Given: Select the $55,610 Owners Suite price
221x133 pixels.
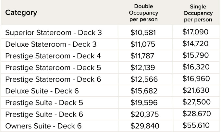Looking at the screenshot, I should click(196, 125).
